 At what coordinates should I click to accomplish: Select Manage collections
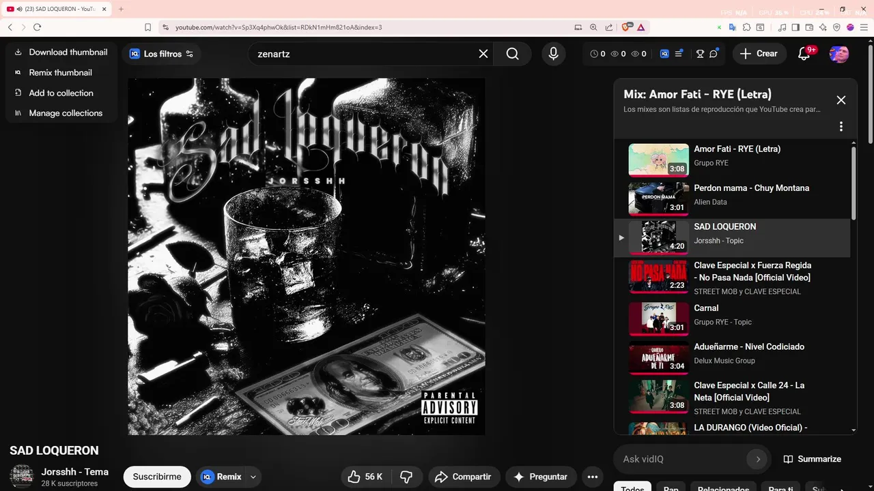59,113
